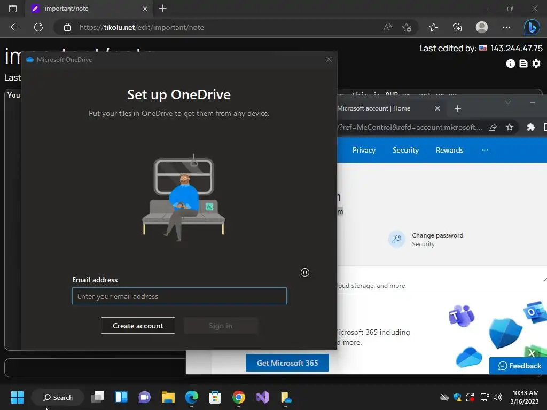Click the disabled Sign in button
547x410 pixels.
click(221, 326)
